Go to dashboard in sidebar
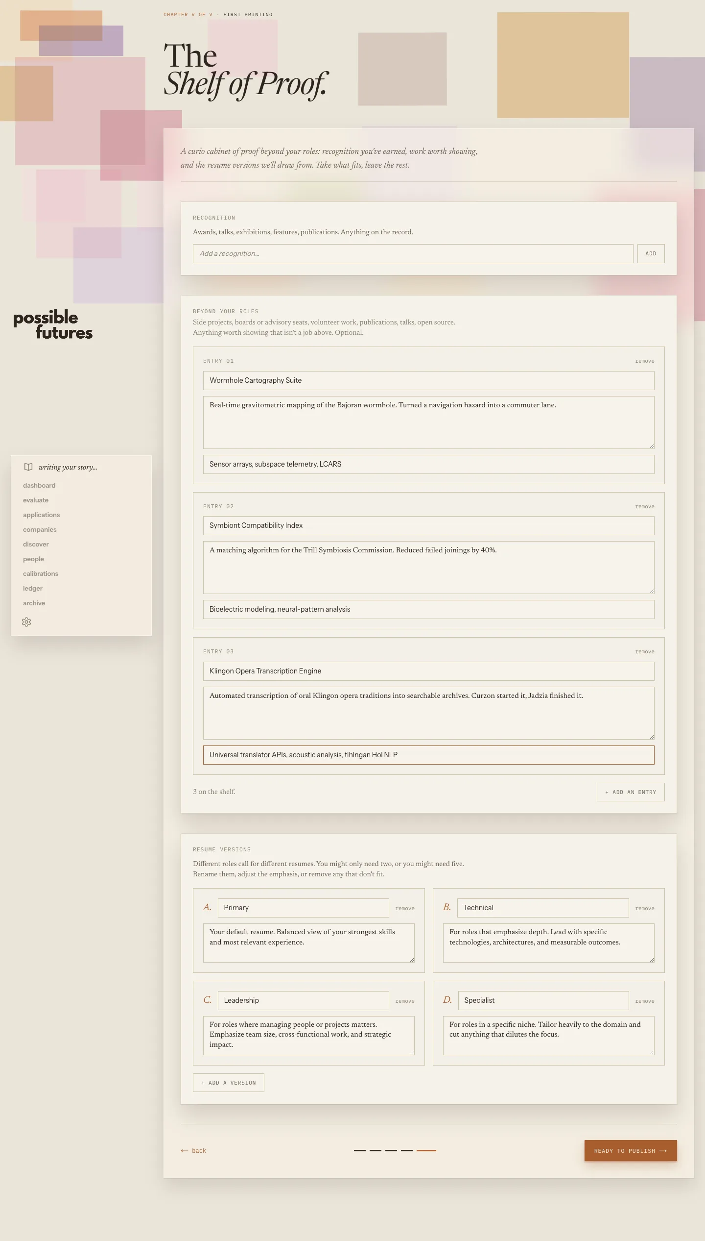The width and height of the screenshot is (705, 1241). [x=39, y=485]
